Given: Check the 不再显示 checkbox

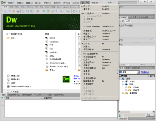Looking at the screenshot, I should [x=8, y=92].
